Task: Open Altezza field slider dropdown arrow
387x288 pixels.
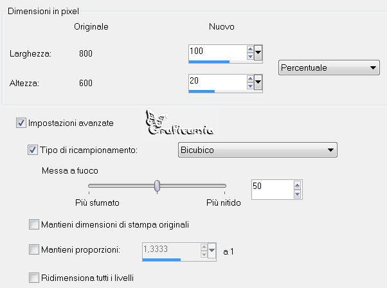Action: [x=258, y=82]
